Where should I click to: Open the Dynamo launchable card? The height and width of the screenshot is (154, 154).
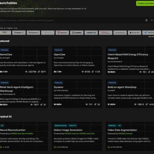pos(77,93)
